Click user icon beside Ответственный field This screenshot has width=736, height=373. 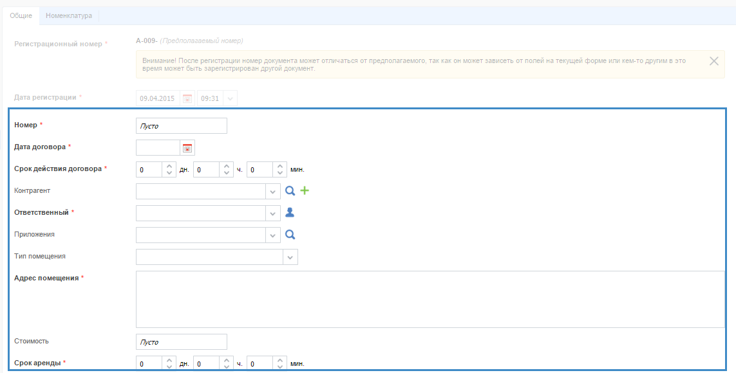(290, 213)
